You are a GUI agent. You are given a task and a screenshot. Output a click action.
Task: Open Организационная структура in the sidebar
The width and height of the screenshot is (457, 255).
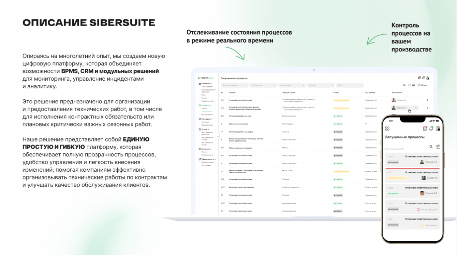coord(208,91)
